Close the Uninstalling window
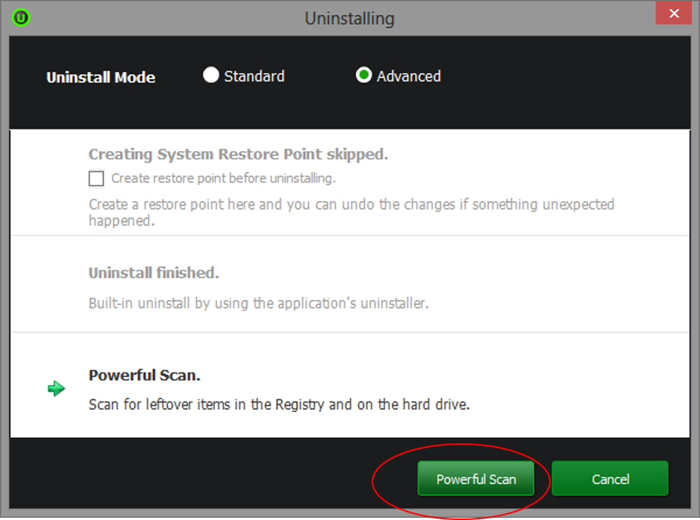 point(674,13)
